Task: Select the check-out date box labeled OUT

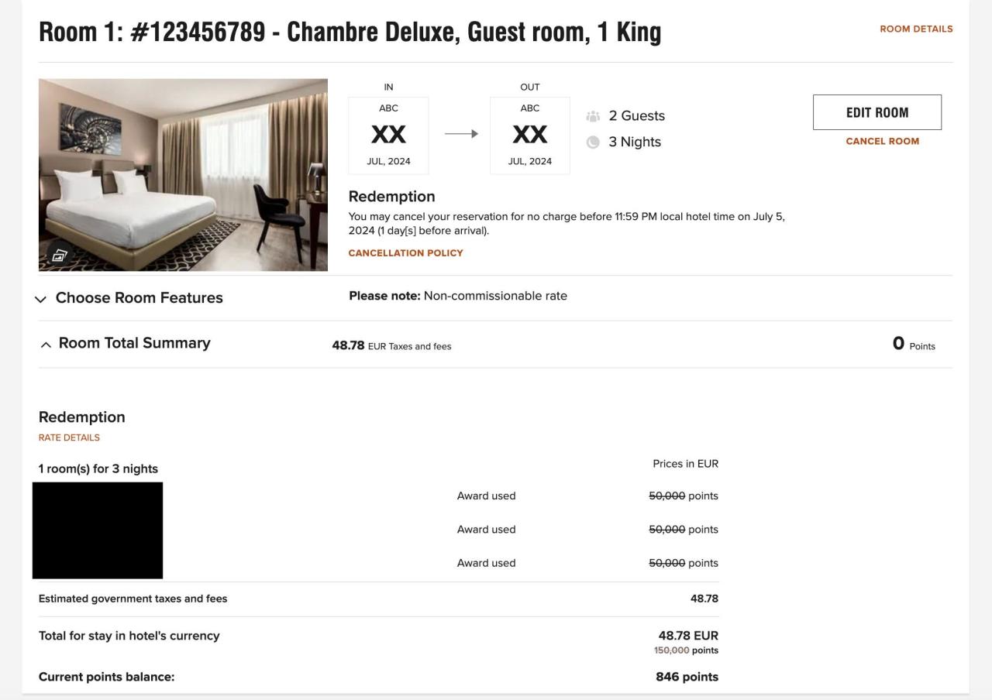Action: click(529, 135)
